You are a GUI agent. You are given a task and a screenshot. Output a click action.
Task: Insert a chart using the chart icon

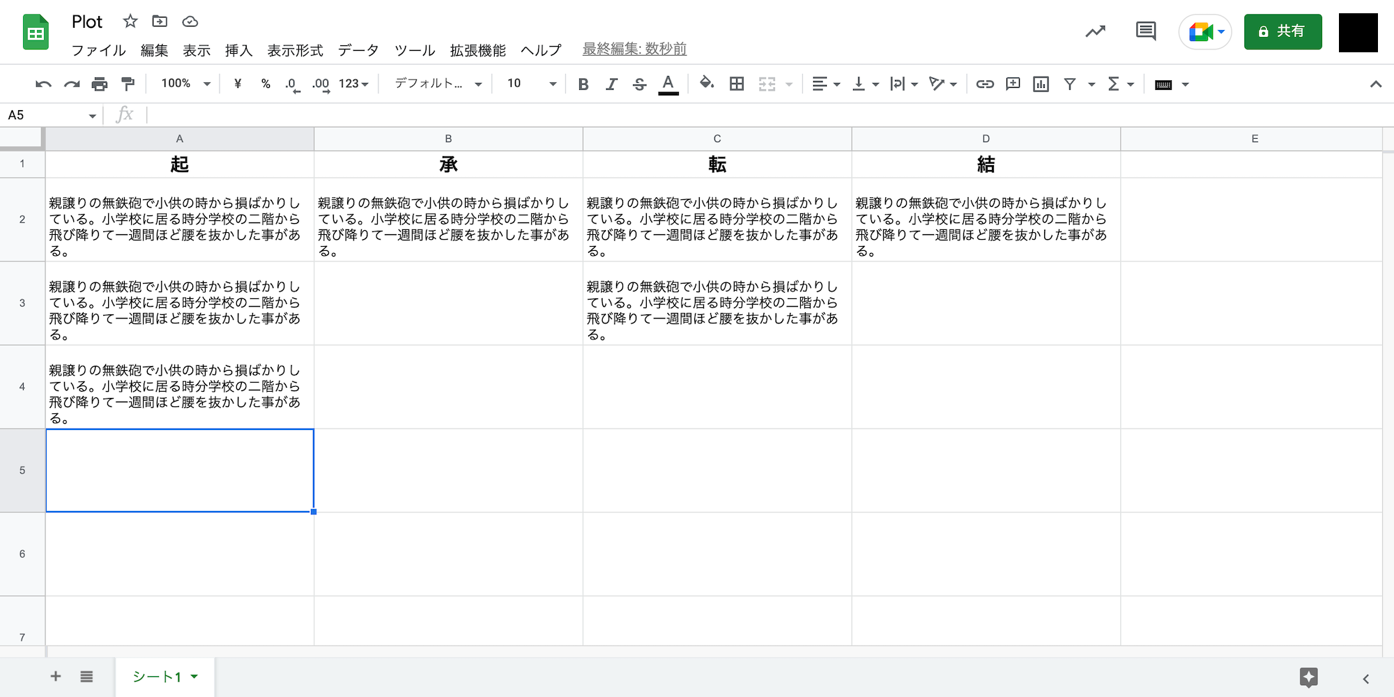pos(1041,84)
